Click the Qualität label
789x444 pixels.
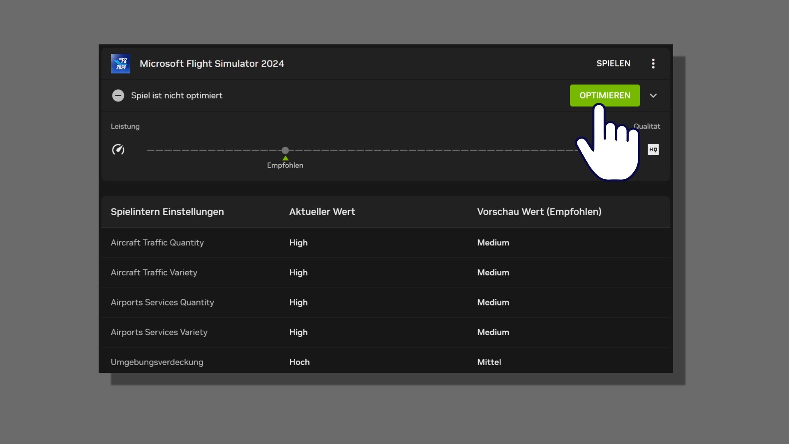(646, 126)
